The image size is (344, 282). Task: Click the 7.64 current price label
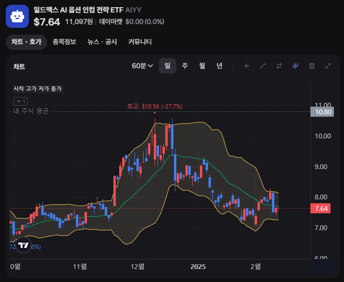[320, 208]
